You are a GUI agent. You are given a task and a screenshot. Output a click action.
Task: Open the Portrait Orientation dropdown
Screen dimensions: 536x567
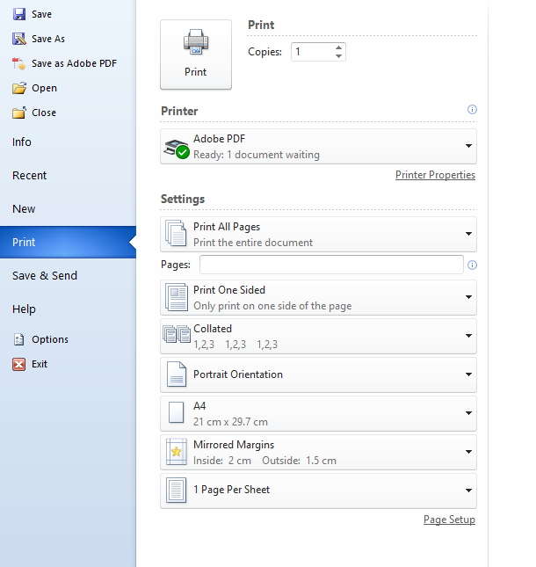[x=468, y=374]
